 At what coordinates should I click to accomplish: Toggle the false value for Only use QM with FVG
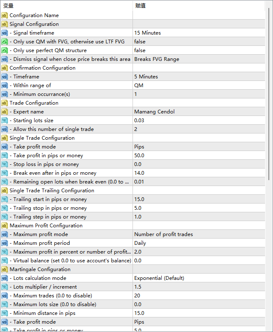click(199, 42)
